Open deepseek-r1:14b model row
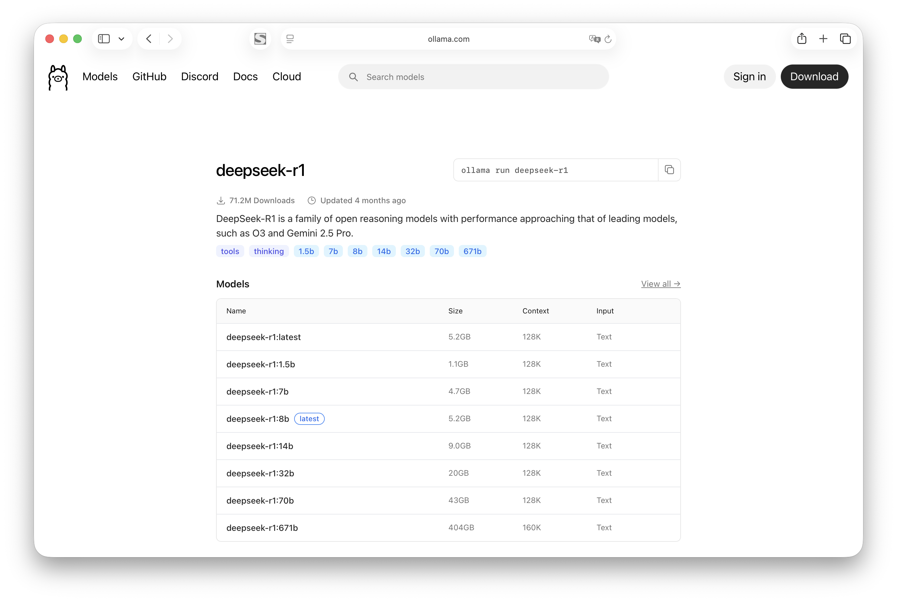 click(x=260, y=446)
